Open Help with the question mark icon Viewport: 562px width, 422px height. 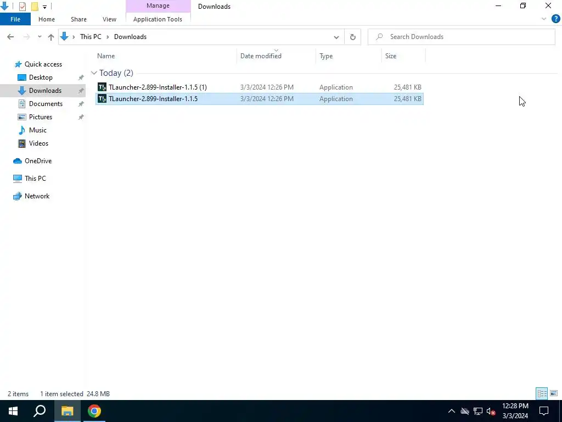[x=555, y=19]
